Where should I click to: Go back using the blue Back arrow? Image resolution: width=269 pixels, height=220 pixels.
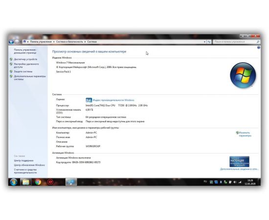click(11, 42)
